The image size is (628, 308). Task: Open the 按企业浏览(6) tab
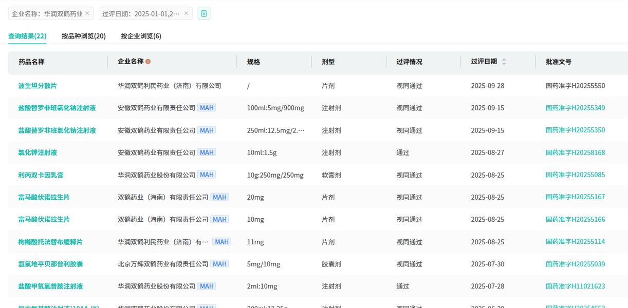141,36
